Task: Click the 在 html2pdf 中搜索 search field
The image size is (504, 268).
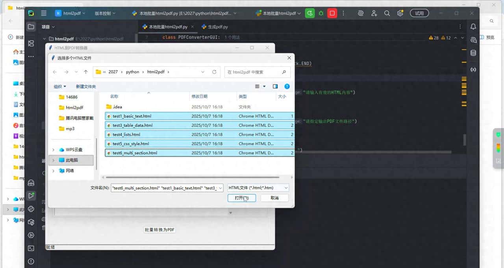Action: [x=254, y=72]
